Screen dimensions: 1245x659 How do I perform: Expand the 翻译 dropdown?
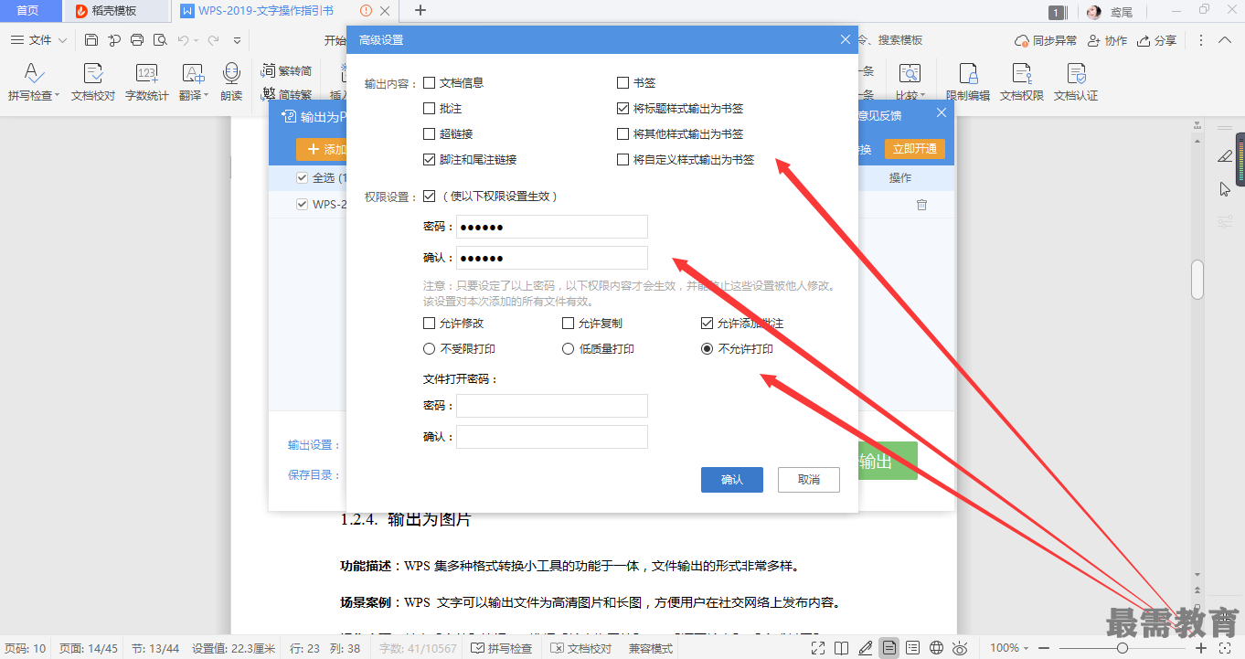click(206, 95)
